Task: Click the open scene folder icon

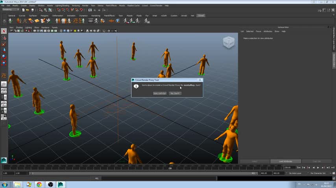Action: [x=28, y=10]
